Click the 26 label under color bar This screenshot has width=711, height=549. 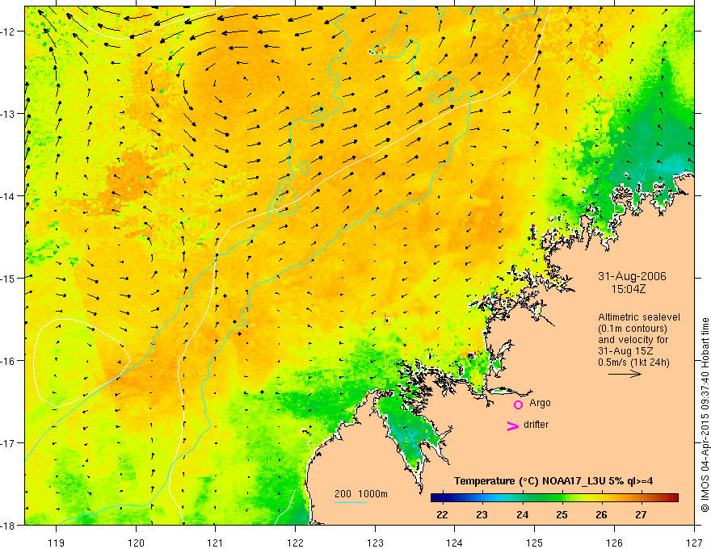coord(601,515)
